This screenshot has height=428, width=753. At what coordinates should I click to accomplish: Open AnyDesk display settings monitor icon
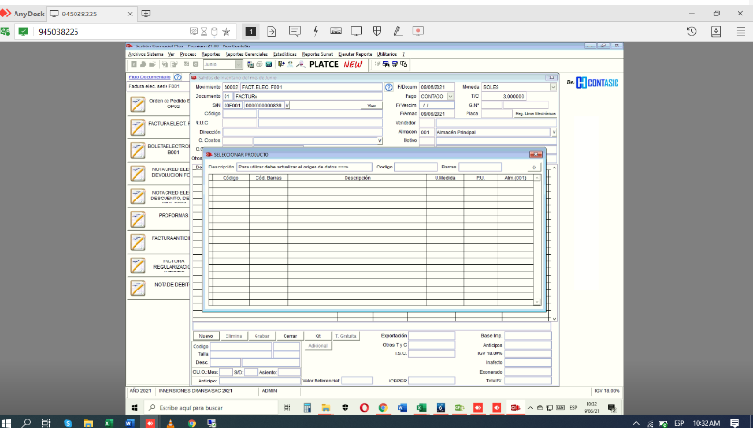356,31
